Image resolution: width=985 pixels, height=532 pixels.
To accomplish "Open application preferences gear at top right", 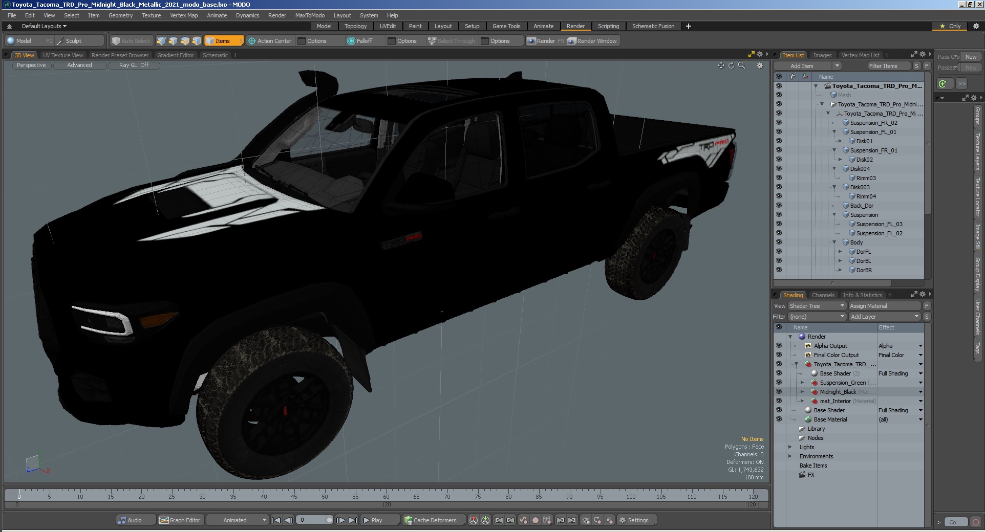I will click(976, 26).
